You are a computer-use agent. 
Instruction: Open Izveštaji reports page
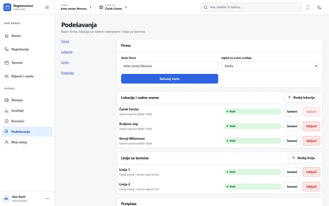(x=27, y=110)
